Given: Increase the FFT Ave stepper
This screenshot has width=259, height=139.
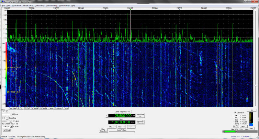Looking at the screenshot, I should click(x=11, y=114).
